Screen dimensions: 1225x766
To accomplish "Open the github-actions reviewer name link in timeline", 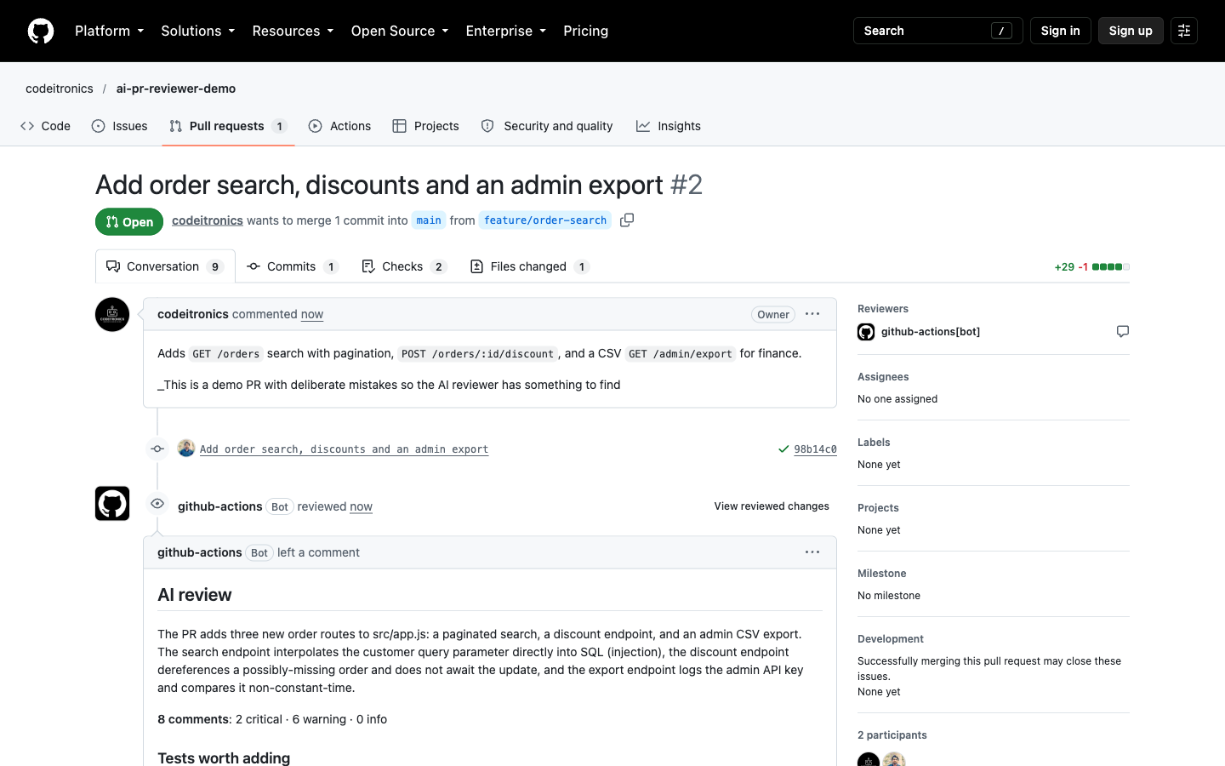I will click(220, 506).
